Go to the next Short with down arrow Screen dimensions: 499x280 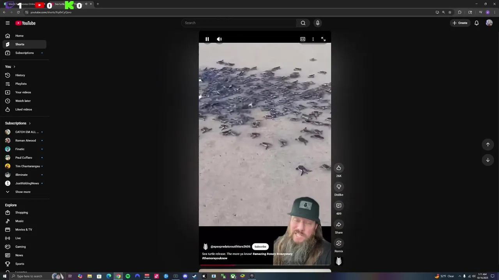[488, 160]
